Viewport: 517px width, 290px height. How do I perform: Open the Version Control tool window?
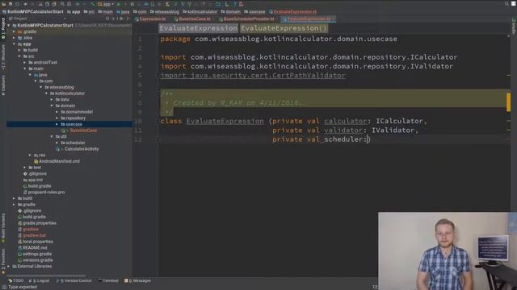[74, 281]
